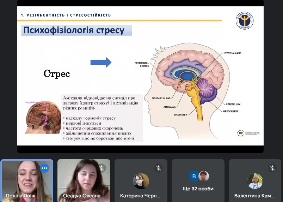Viewport: 283px width, 202px height.
Task: Click the 'AMYGDALA' label on large diagram
Action: pos(170,107)
